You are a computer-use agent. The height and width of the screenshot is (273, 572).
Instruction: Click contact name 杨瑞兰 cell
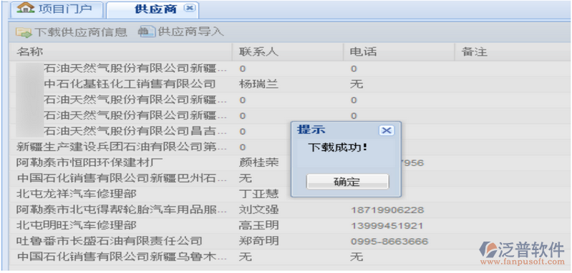point(258,84)
